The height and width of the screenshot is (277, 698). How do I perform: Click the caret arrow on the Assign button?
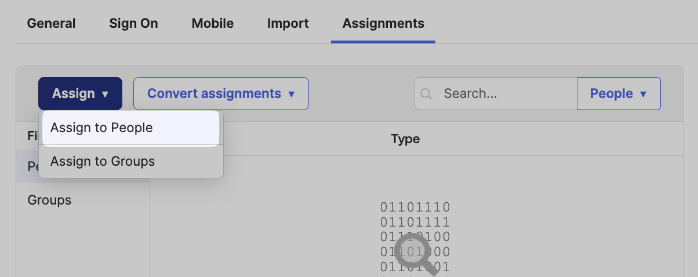(x=105, y=94)
